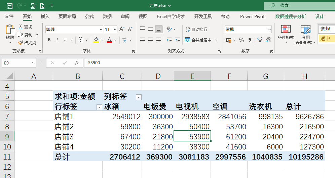The image size is (335, 178).
Task: Click the increase font size icon
Action: click(x=122, y=29)
